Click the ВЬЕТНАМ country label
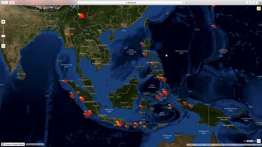Viewport: 262px width, 147px height. click(x=103, y=45)
